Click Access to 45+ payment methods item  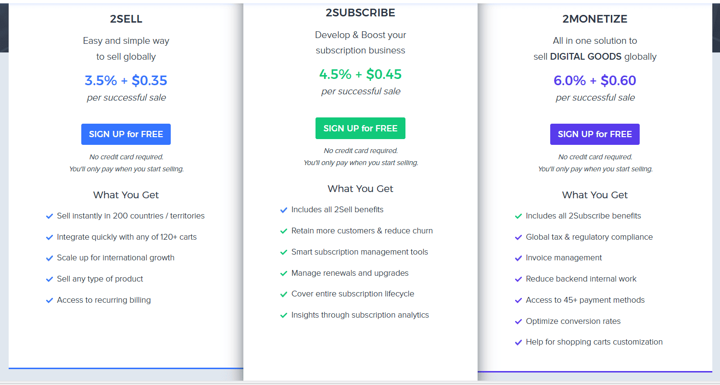click(x=585, y=300)
